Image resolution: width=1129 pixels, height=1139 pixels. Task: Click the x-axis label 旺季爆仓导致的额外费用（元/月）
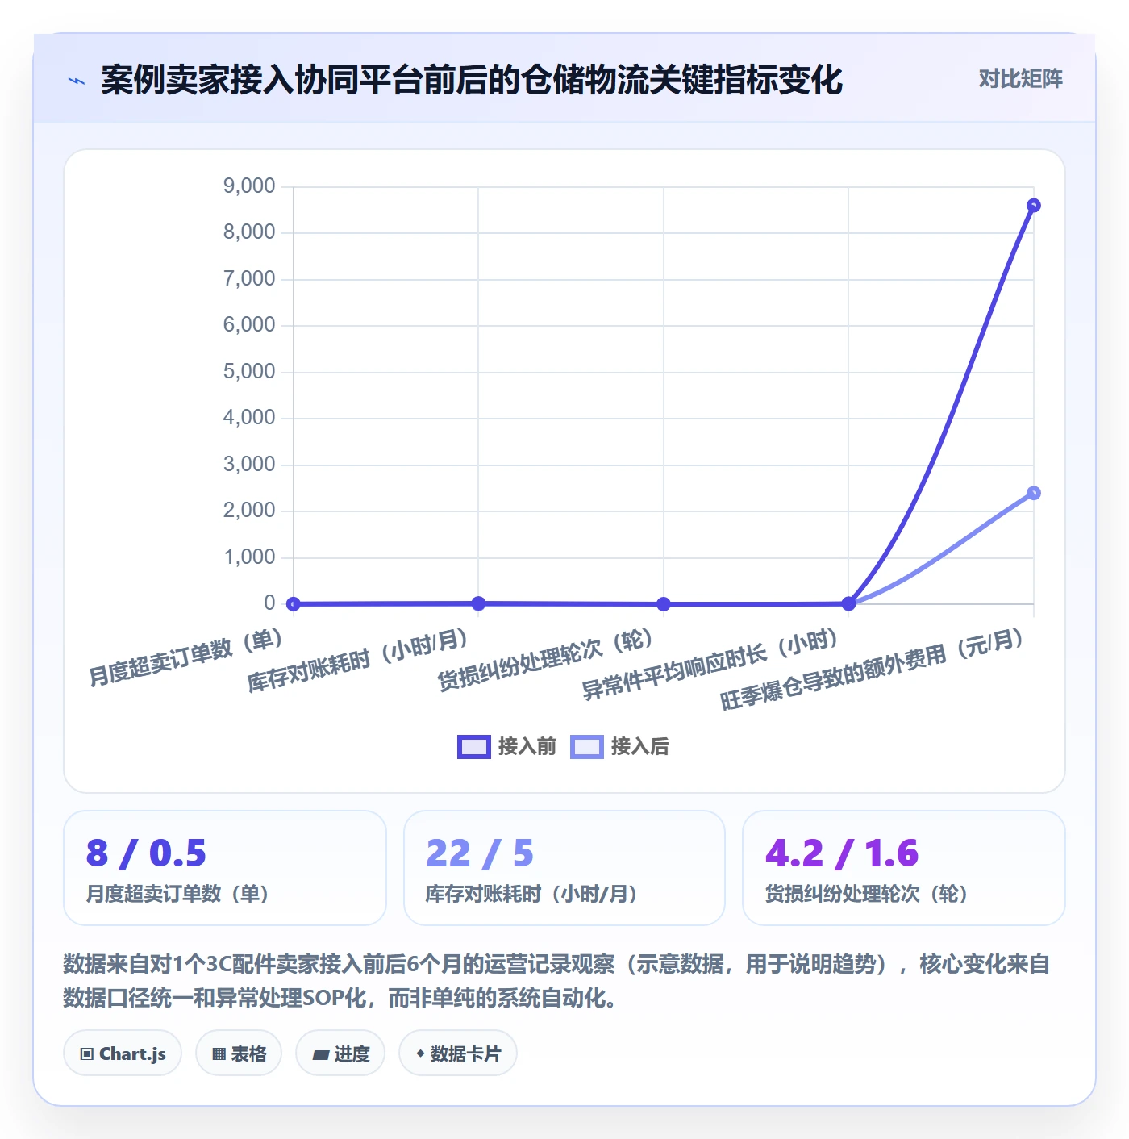(873, 670)
